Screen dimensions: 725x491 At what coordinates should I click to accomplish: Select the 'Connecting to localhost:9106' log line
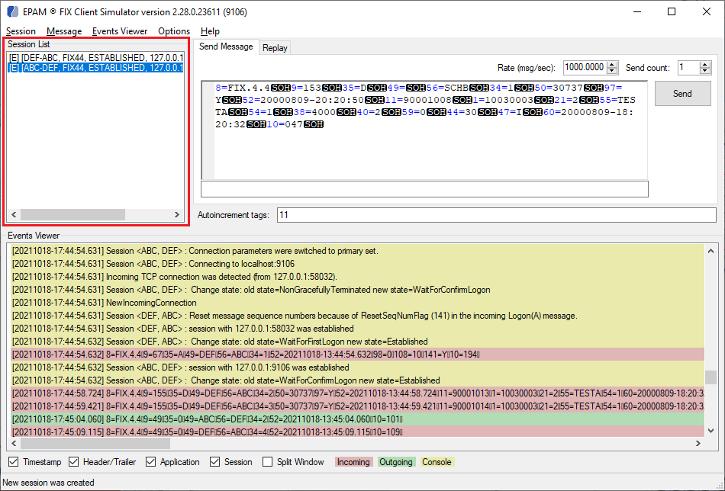pos(357,264)
